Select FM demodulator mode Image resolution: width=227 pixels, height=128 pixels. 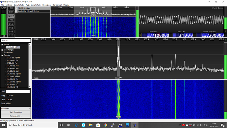pos(11,8)
